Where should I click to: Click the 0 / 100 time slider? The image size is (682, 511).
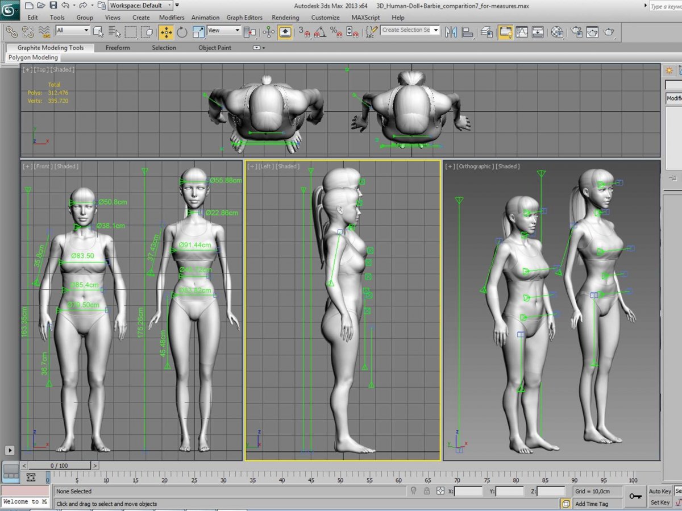pos(60,466)
